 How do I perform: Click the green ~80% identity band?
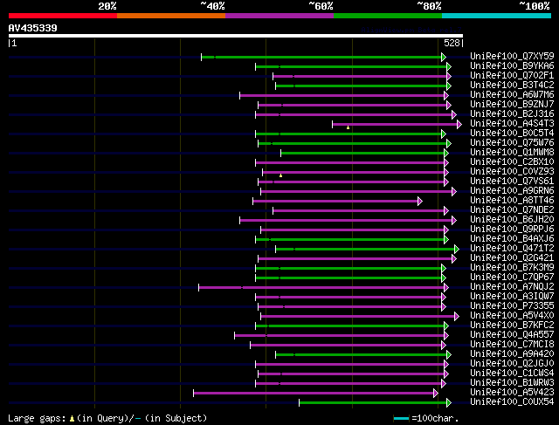pos(388,16)
